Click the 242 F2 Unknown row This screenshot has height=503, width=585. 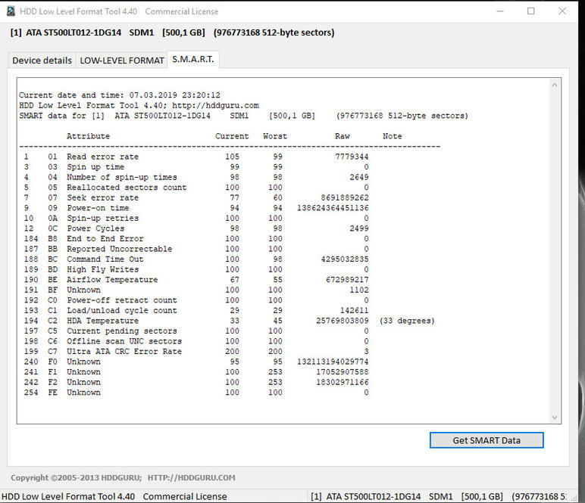[196, 383]
